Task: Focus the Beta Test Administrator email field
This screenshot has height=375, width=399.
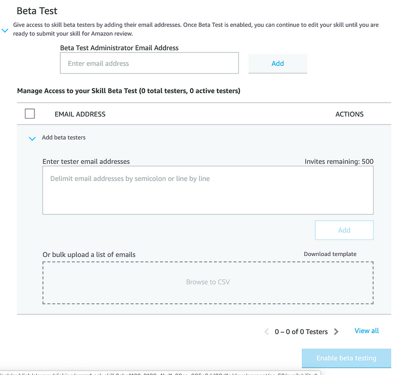Action: tap(149, 63)
